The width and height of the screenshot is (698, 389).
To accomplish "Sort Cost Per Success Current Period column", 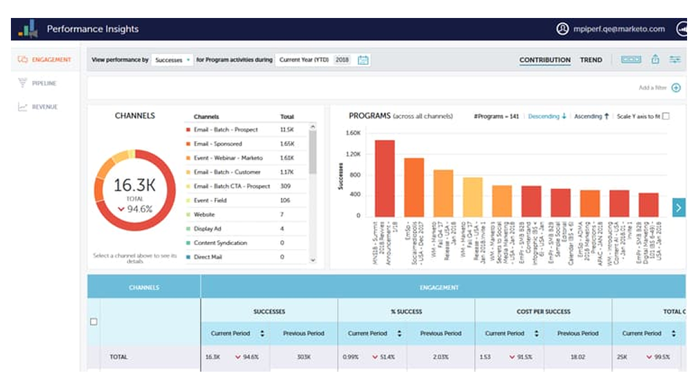I will (537, 333).
